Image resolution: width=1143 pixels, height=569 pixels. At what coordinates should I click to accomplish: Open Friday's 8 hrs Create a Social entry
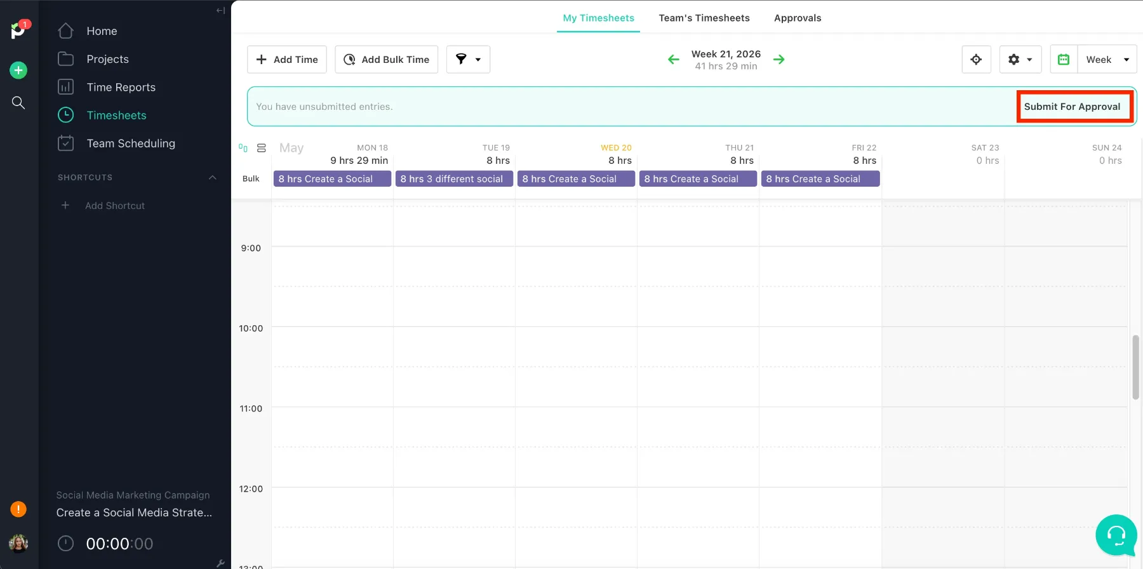click(820, 179)
